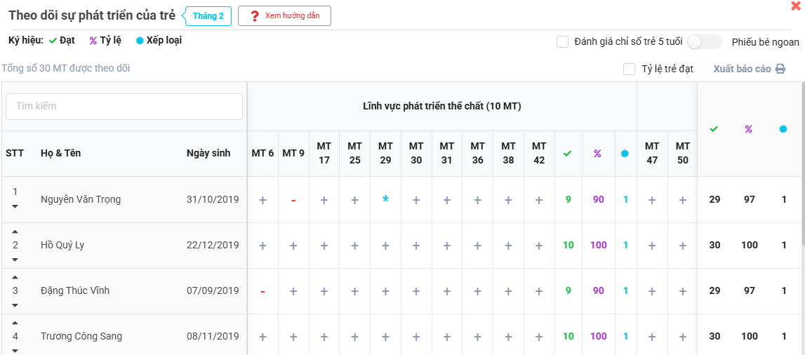Click the plus mark in Hồ Quý Ly's MT 17
The height and width of the screenshot is (355, 805).
point(324,246)
